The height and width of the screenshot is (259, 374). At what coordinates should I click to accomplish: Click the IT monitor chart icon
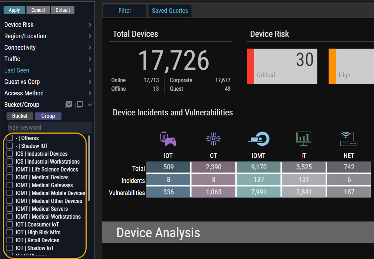click(x=303, y=139)
